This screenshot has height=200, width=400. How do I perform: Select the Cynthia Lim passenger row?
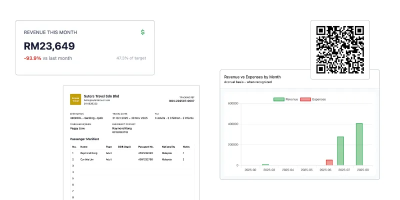pos(130,159)
